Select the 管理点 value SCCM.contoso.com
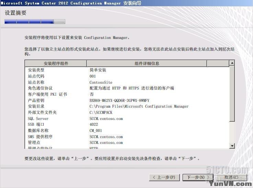Image resolution: width=253 pixels, height=188 pixels. tap(106, 143)
